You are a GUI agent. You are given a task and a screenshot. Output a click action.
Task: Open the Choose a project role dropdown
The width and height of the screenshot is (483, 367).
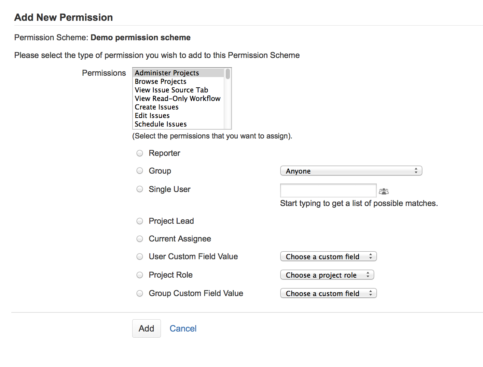coord(327,275)
